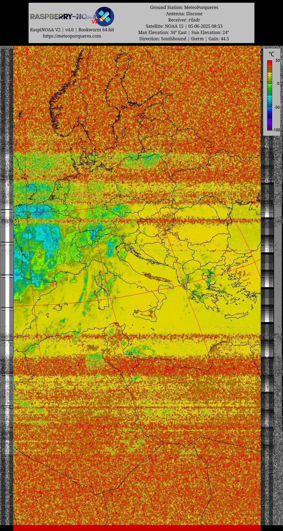Click the temperature color scale bar
This screenshot has height=531, width=283.
click(x=270, y=95)
